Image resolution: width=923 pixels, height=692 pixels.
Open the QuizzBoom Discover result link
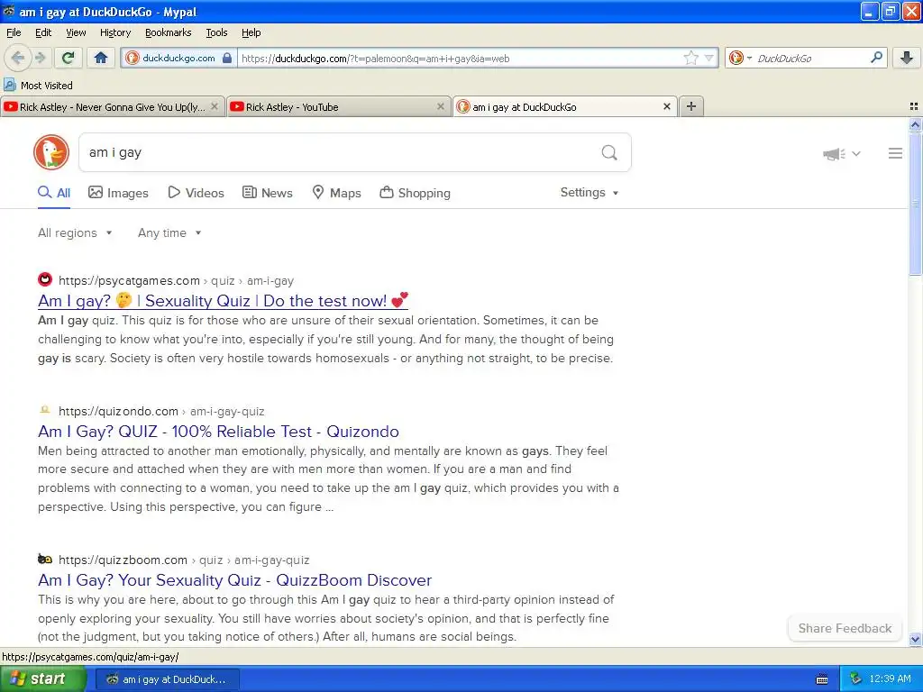click(x=235, y=580)
